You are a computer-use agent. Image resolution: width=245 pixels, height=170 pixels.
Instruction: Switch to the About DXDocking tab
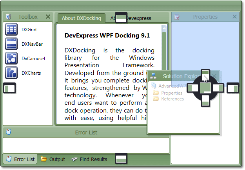tap(81, 18)
